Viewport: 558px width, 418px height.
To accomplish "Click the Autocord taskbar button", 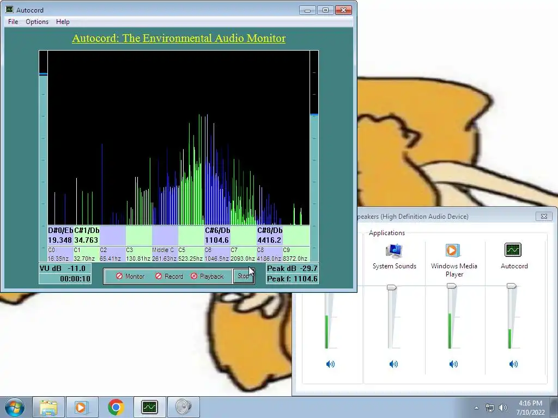I will coord(149,407).
